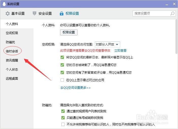The width and height of the screenshot is (178, 129).
Task: Minimize the 系统设置 window
Action: (167, 5)
